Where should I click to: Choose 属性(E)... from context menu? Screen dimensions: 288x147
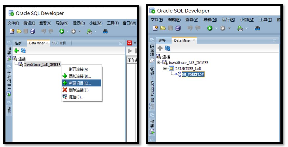coord(82,97)
